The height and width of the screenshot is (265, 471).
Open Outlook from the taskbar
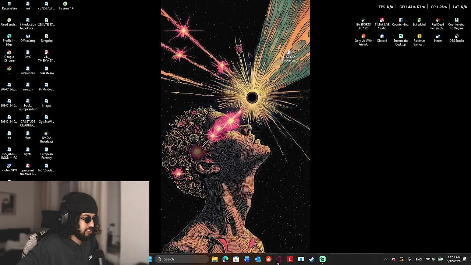[258, 259]
